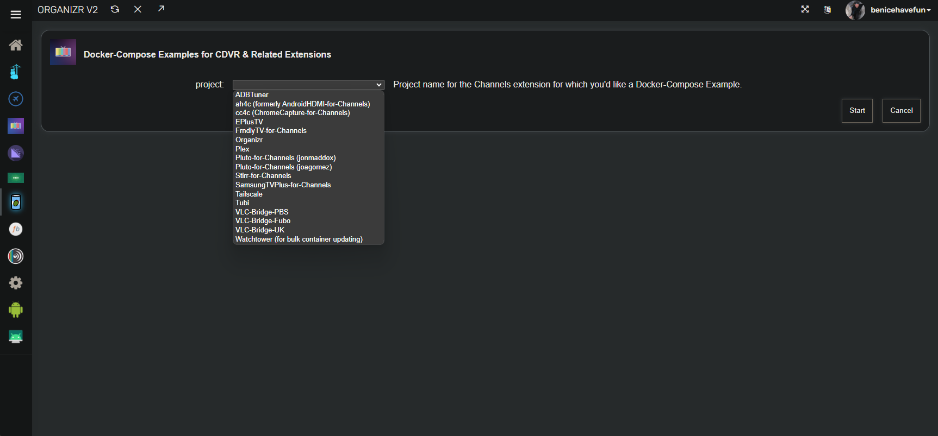Open tab in new window arrow icon
Screen dimensions: 938x436
161,9
